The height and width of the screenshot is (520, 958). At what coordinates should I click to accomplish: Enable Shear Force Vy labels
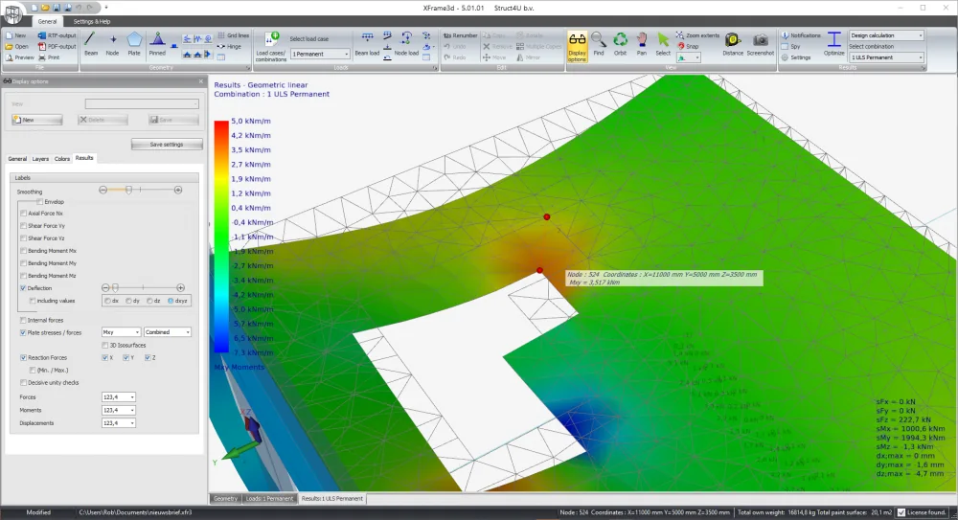(23, 226)
